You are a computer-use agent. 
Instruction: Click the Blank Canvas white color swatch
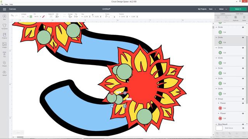point(219,128)
